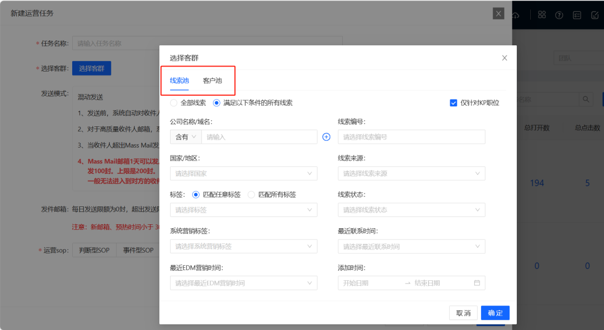Select the 全部线索 radio button
The height and width of the screenshot is (330, 604).
(173, 102)
